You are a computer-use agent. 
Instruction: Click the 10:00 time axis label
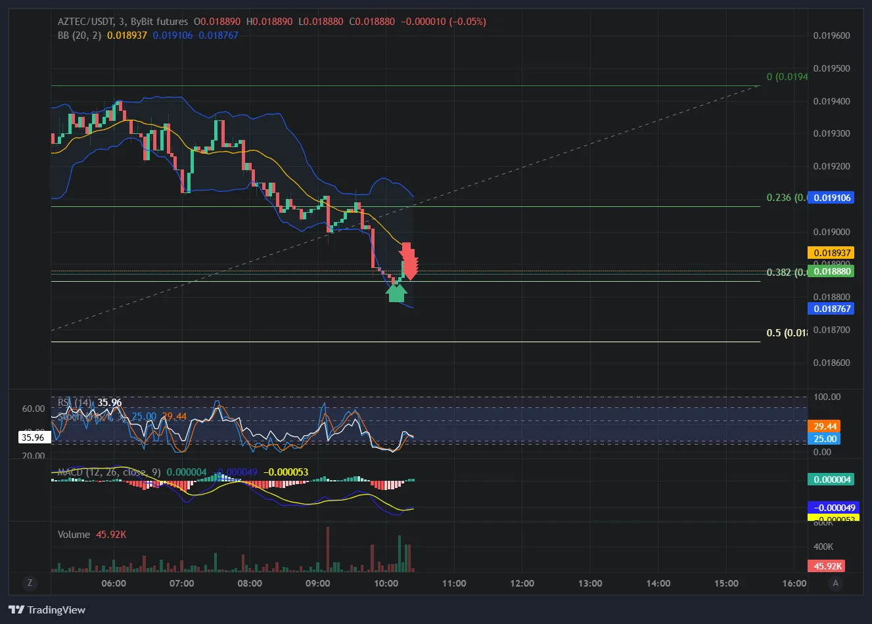(386, 583)
